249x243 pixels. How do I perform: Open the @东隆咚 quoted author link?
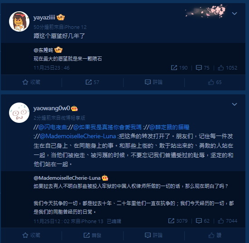click(43, 50)
